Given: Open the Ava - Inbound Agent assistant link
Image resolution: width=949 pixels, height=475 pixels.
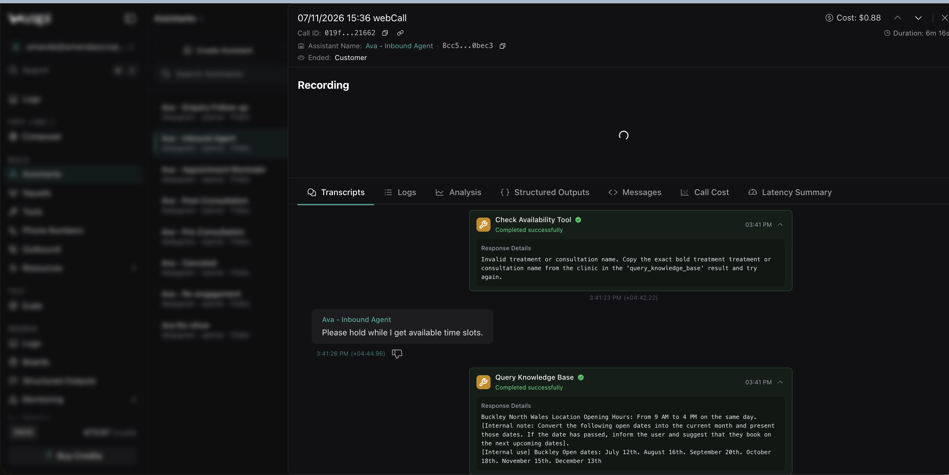Looking at the screenshot, I should point(399,46).
